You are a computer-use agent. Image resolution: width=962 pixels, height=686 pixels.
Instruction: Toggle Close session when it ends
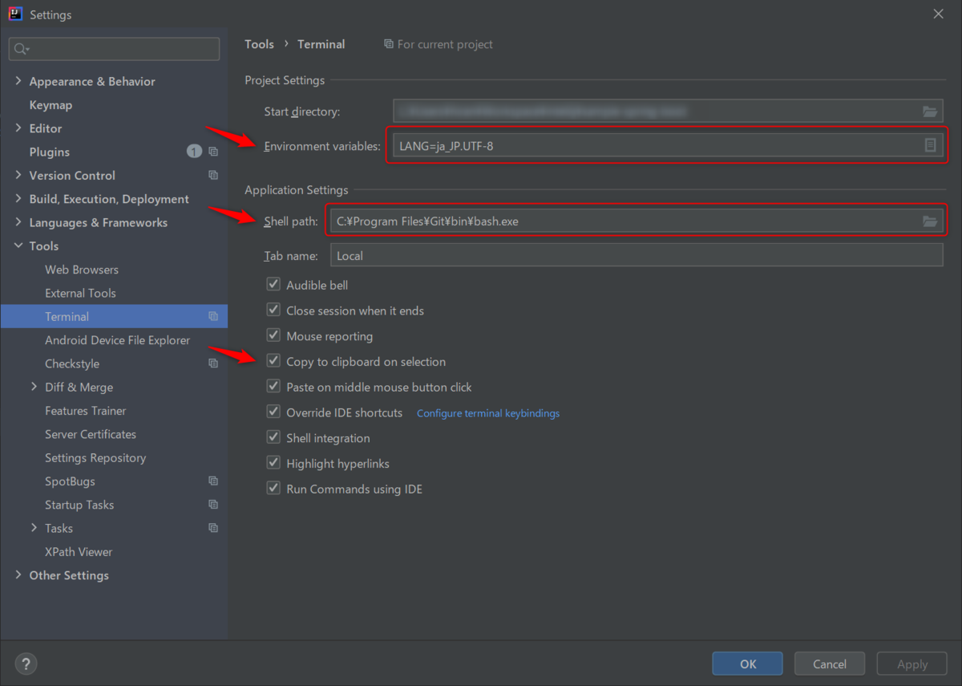[x=273, y=310]
